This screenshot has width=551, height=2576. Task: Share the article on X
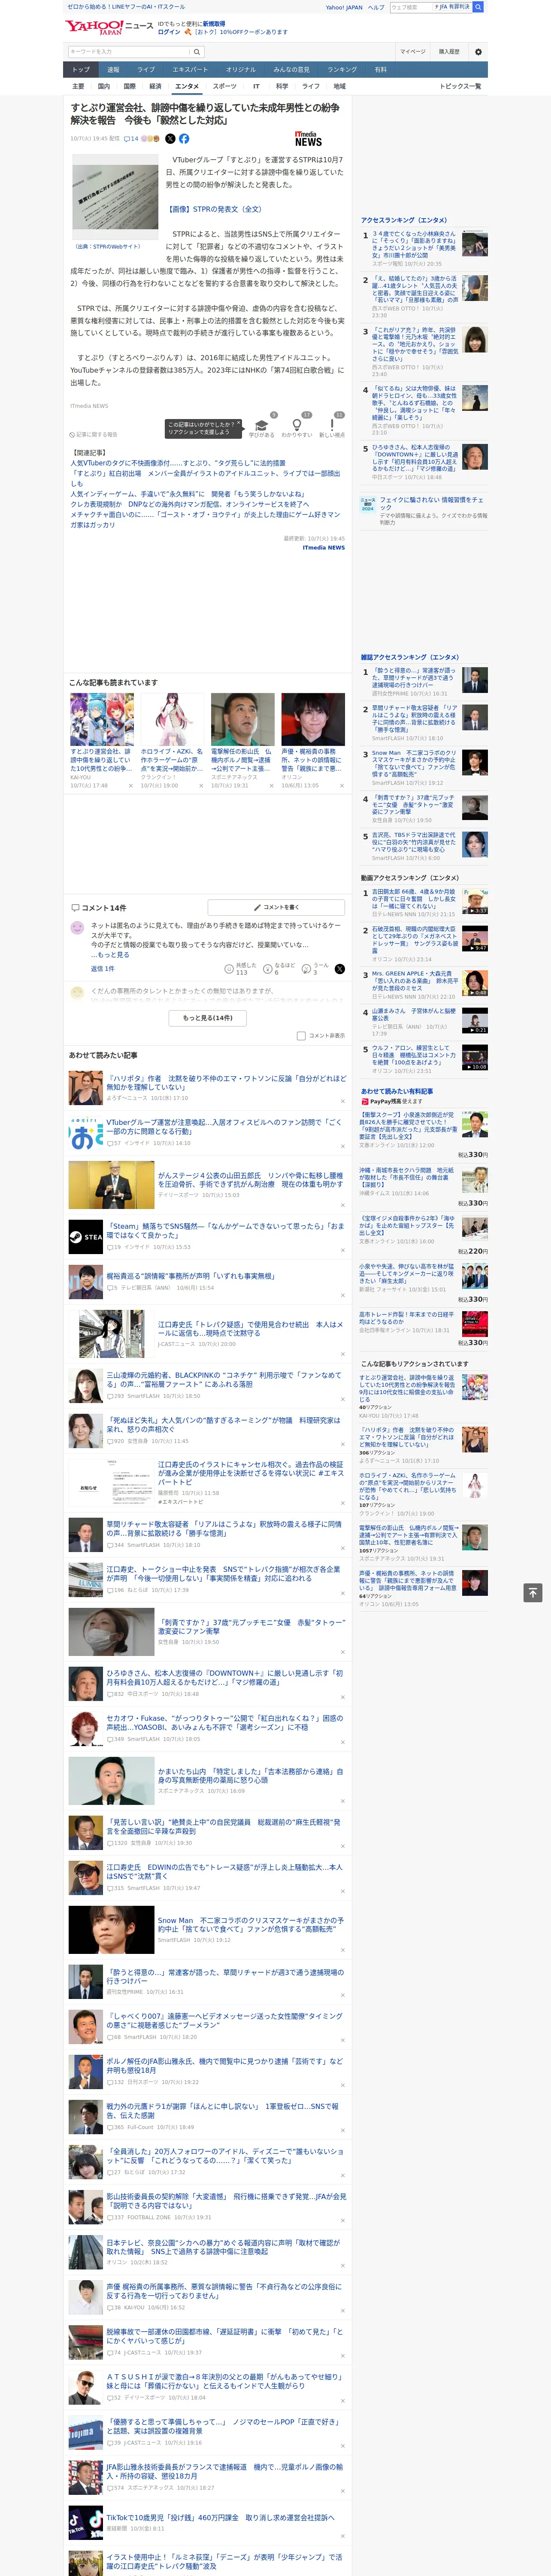pyautogui.click(x=170, y=139)
